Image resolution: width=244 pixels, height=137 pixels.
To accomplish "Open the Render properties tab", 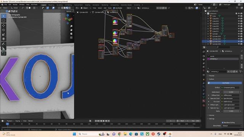I will click(204, 56).
